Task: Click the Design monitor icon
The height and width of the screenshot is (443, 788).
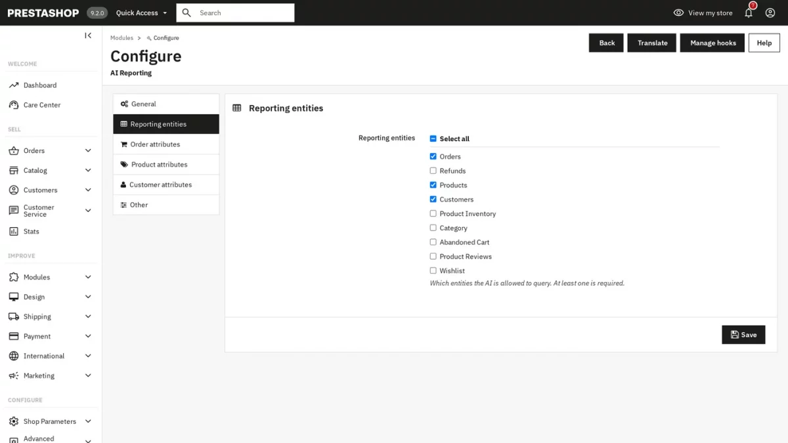Action: [14, 297]
